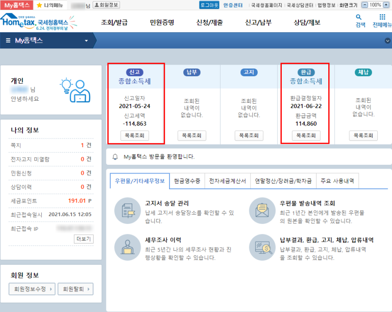
Task: Switch to the 우편물/기타세무정보 tab
Action: pos(140,181)
